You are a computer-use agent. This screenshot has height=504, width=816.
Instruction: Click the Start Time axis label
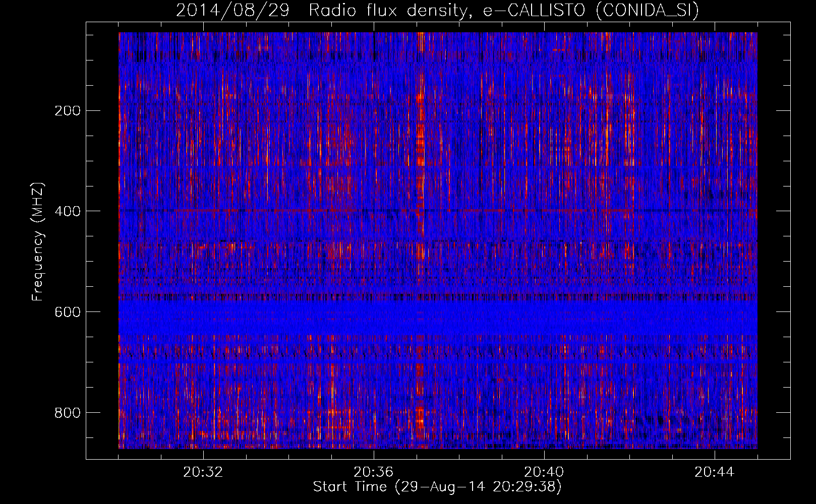(x=437, y=487)
